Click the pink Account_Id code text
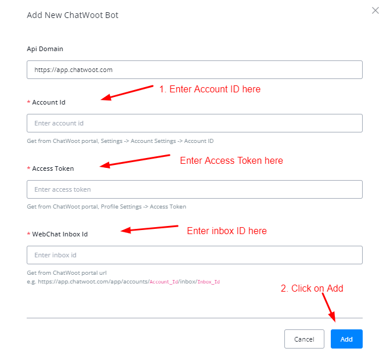Image resolution: width=383 pixels, height=359 pixels. pos(164,282)
